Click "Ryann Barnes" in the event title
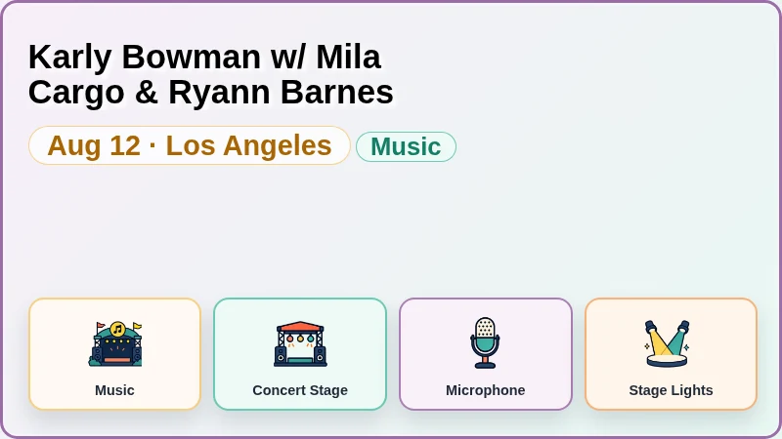This screenshot has height=439, width=782. point(282,92)
